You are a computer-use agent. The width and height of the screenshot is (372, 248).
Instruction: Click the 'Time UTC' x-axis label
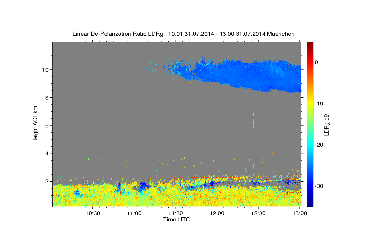pyautogui.click(x=176, y=219)
